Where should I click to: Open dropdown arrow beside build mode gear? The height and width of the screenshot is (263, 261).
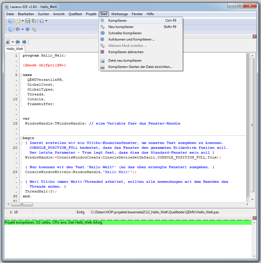click(23, 29)
